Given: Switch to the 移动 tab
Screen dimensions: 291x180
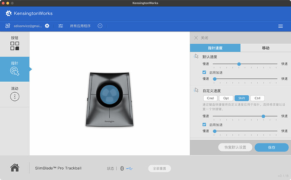Looking at the screenshot, I should [x=266, y=48].
